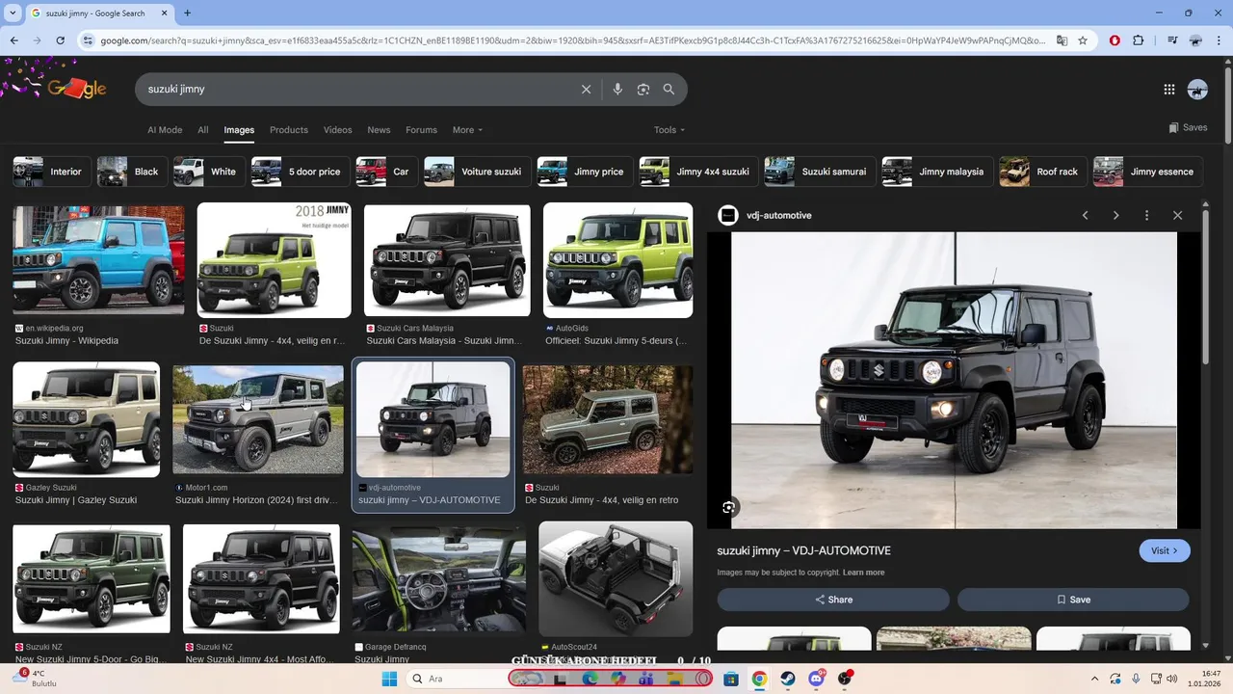Open the red adblocker extension icon
The image size is (1233, 694).
click(x=1115, y=40)
